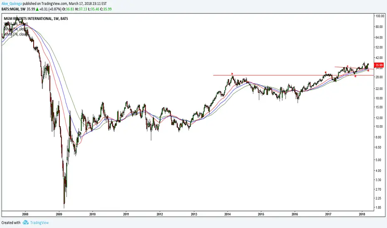Click the March 17, 2018 23:11 EST timestamp
This screenshot has width=387, height=228.
coord(88,4)
